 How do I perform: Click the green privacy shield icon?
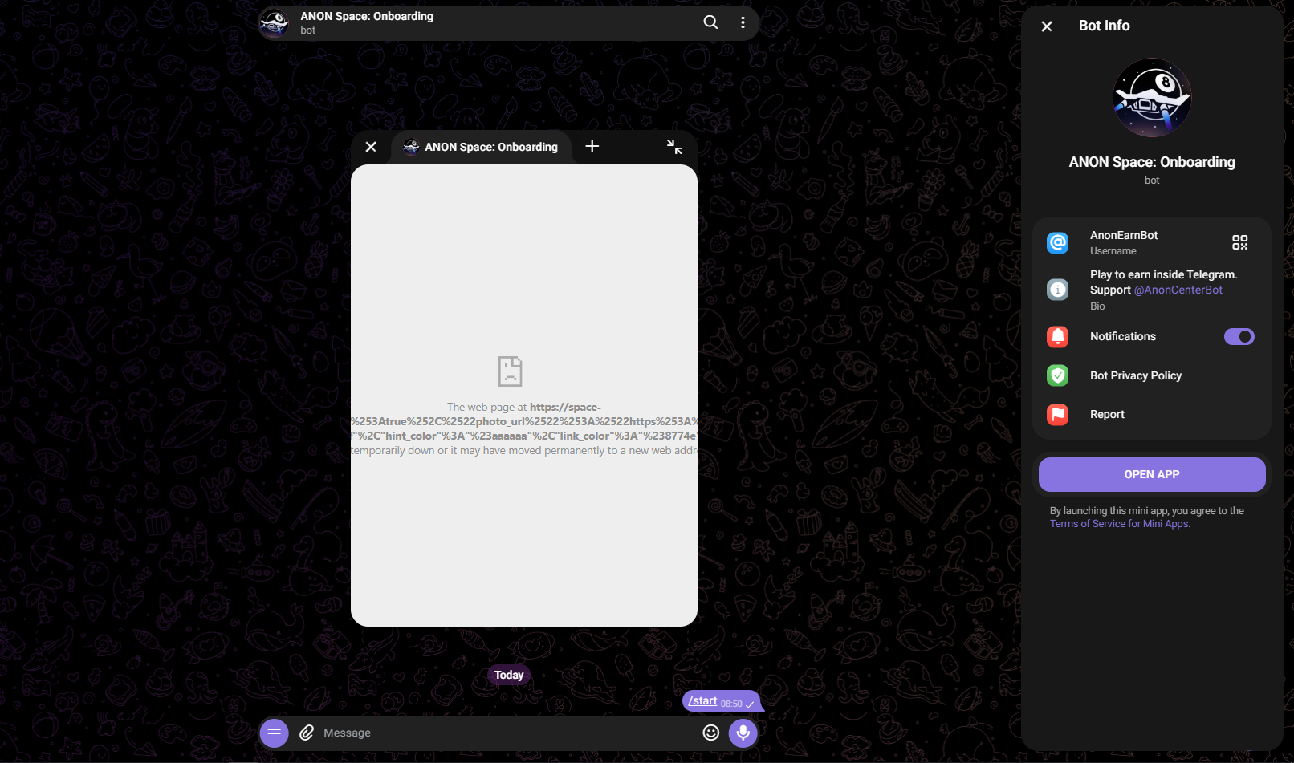1058,375
